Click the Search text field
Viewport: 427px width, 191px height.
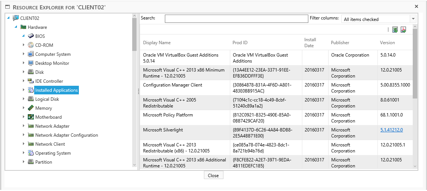236,19
